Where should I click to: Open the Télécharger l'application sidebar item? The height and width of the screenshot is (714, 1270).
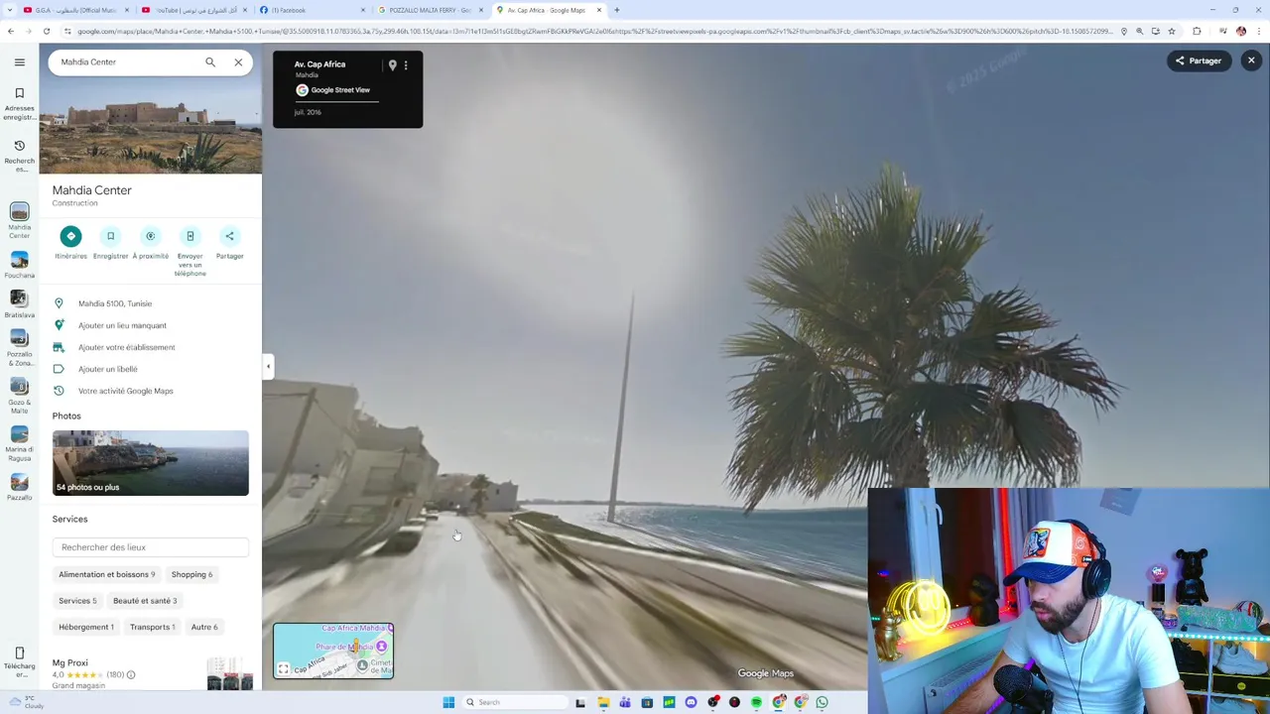tap(19, 662)
